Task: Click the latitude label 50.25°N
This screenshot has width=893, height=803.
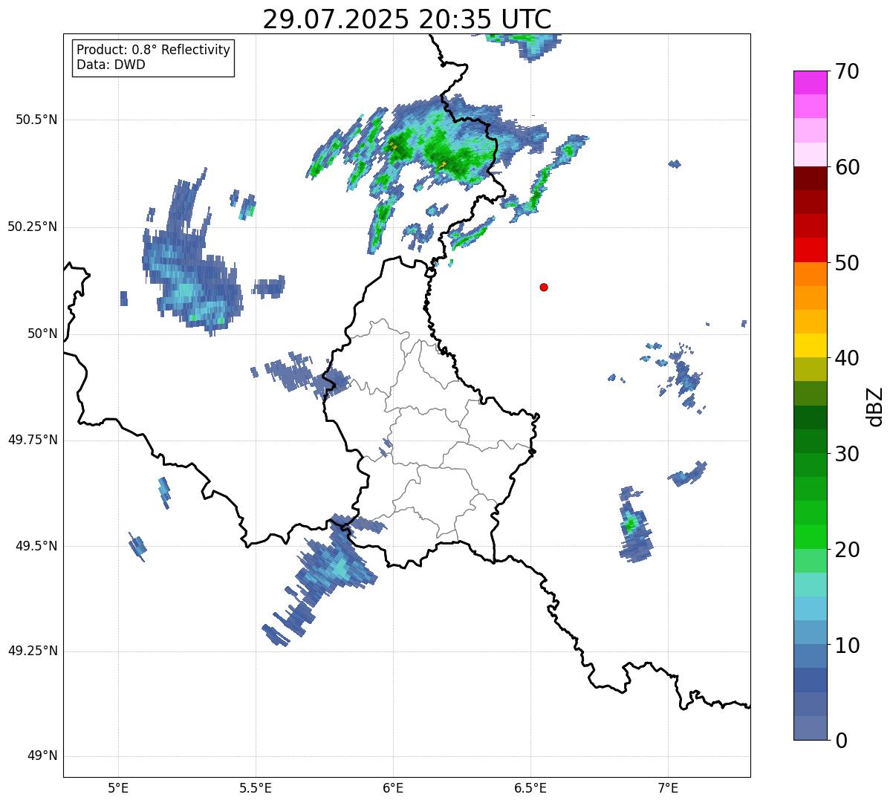Action: point(33,227)
